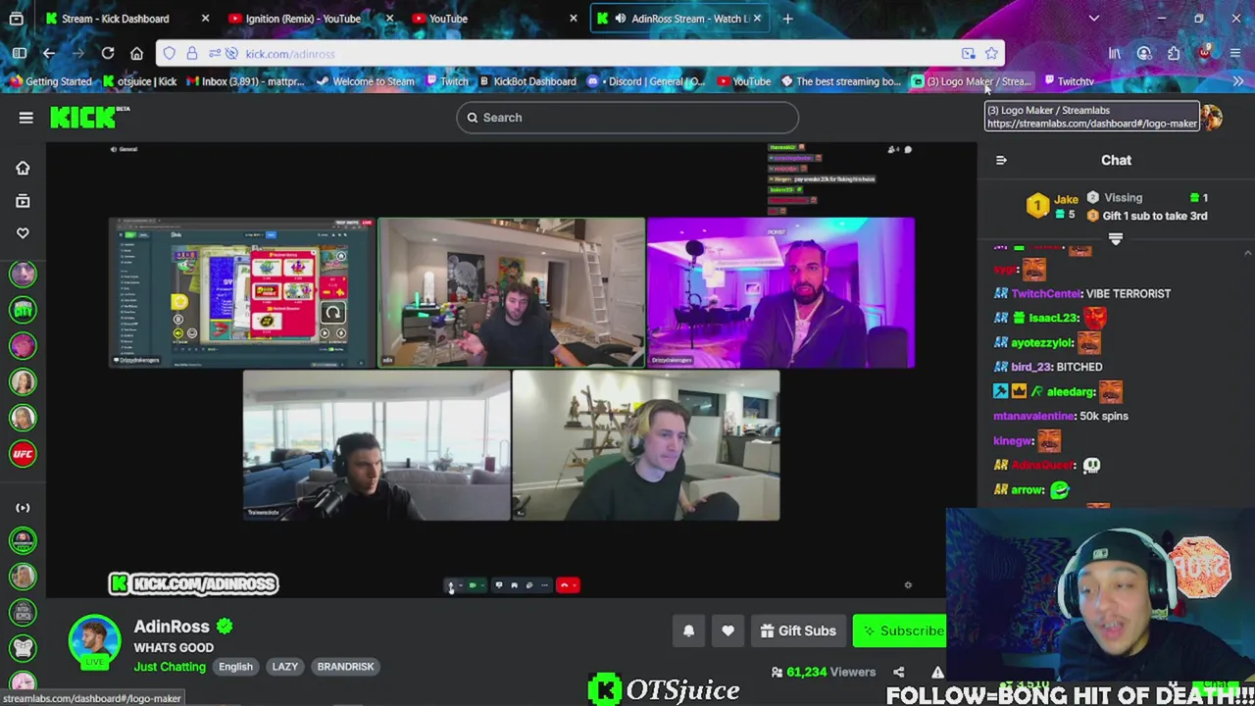Open Gmail Inbox bookmark
Image resolution: width=1255 pixels, height=706 pixels.
pyautogui.click(x=244, y=81)
